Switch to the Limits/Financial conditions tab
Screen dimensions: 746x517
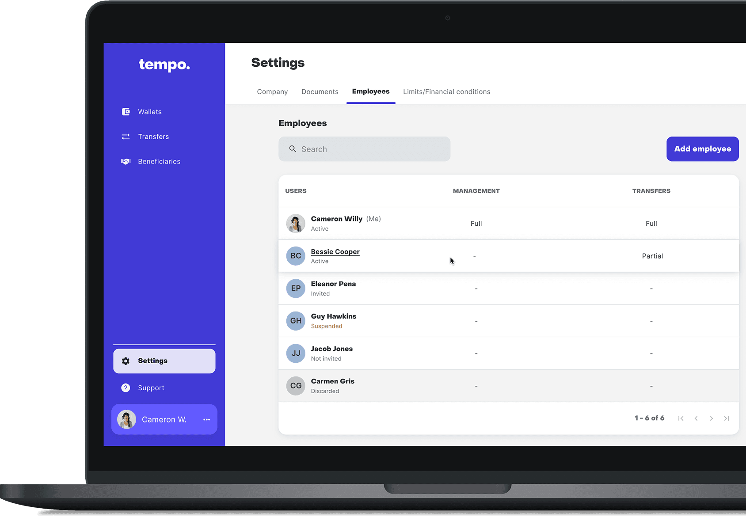tap(446, 91)
